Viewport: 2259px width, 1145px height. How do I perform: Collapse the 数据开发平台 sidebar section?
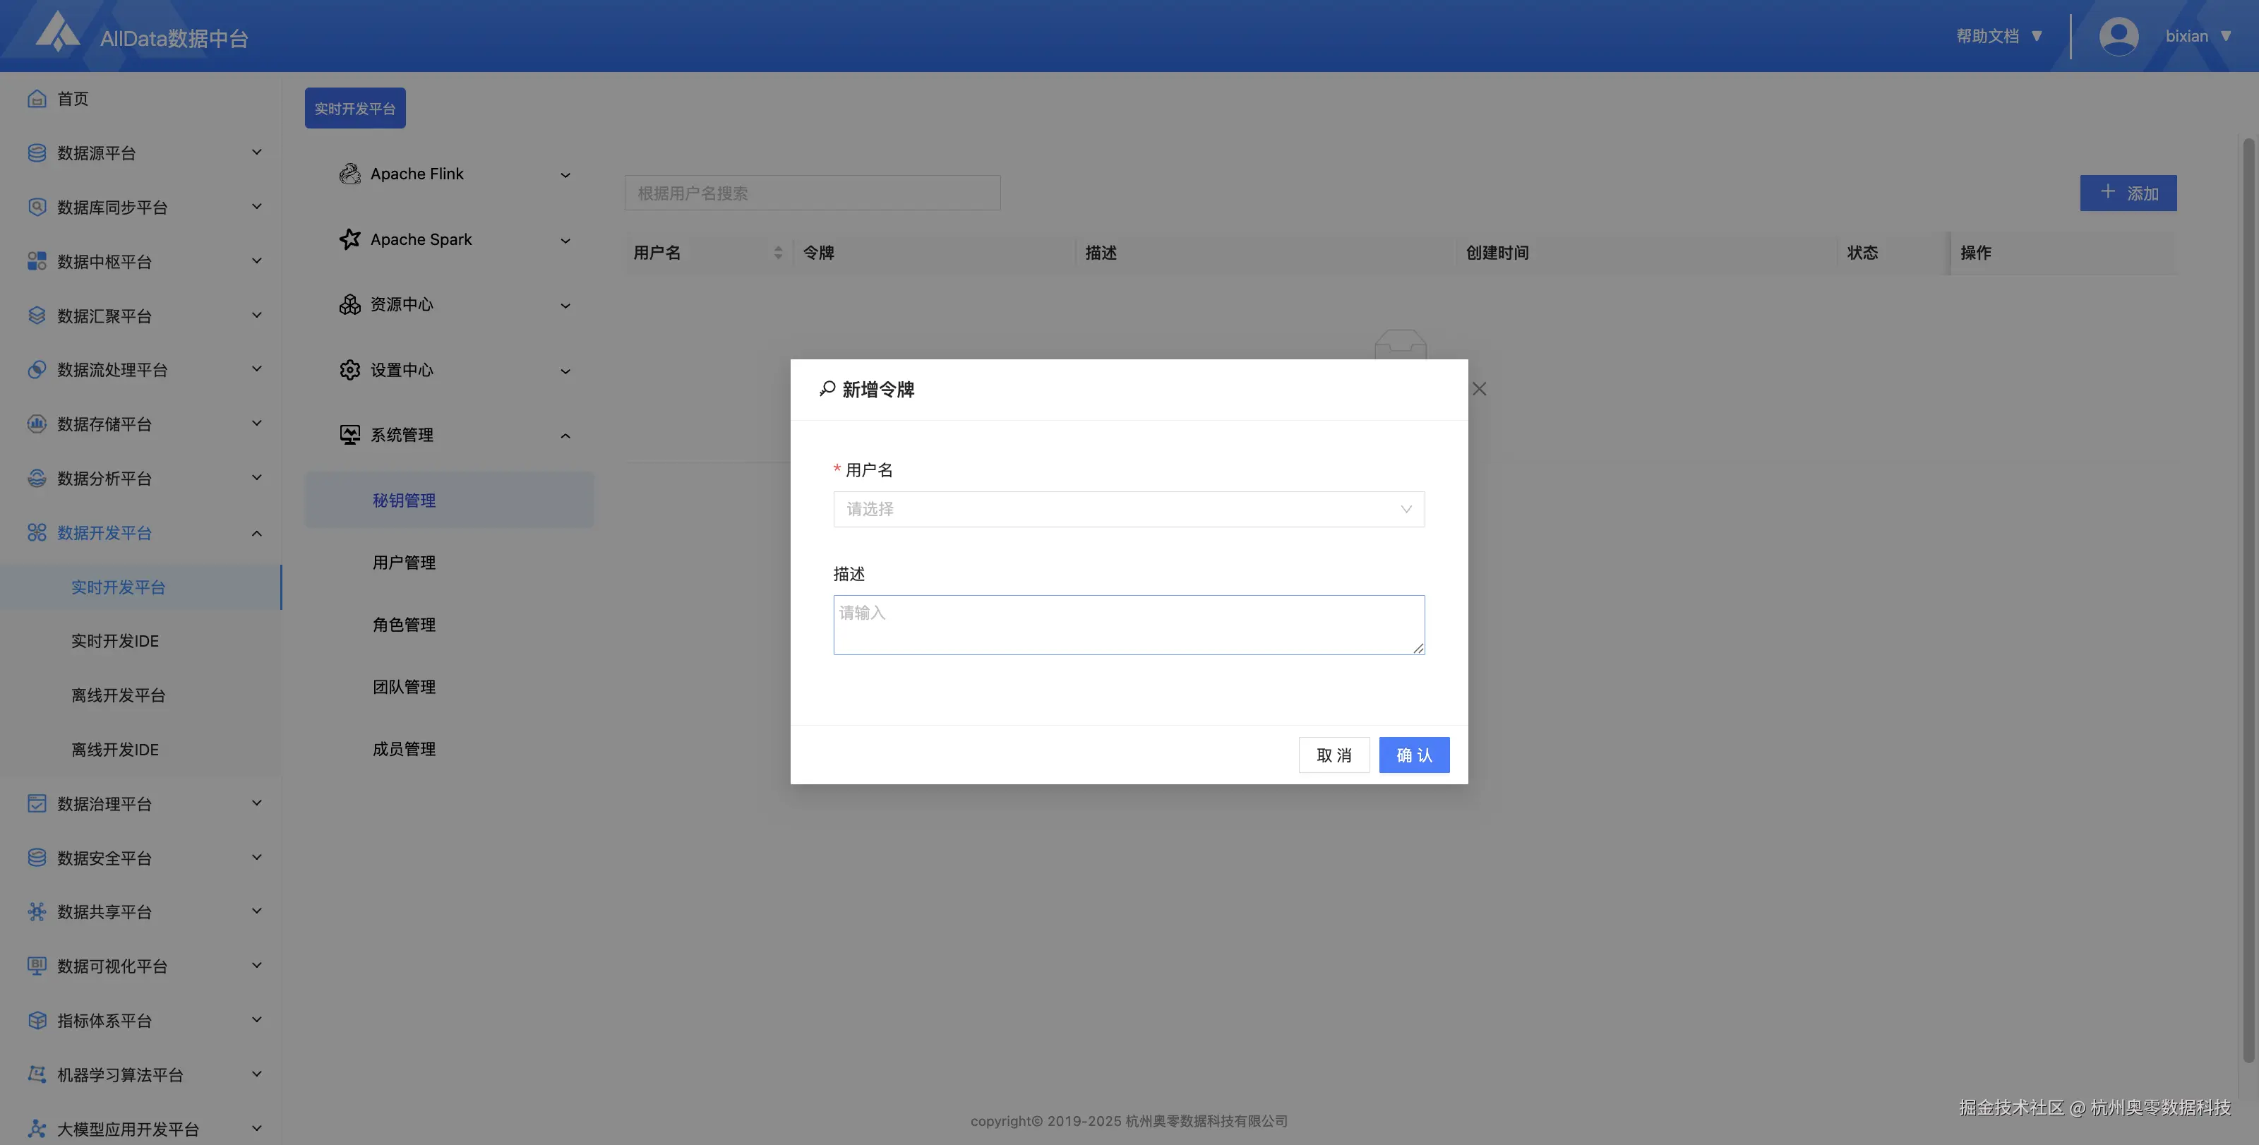256,533
